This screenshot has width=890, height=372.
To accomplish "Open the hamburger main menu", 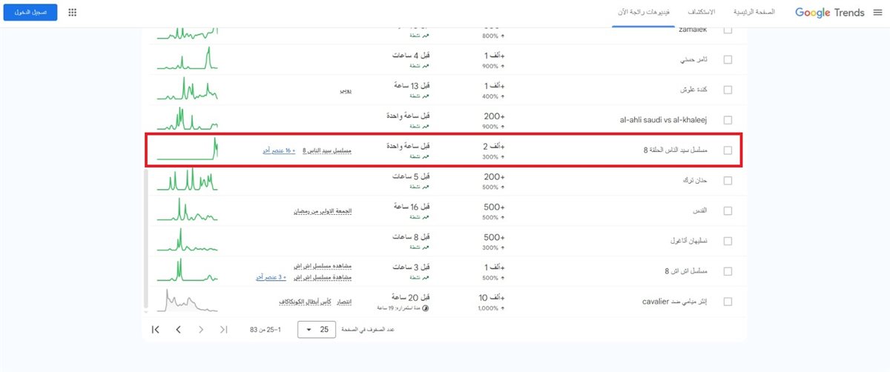I will [877, 13].
